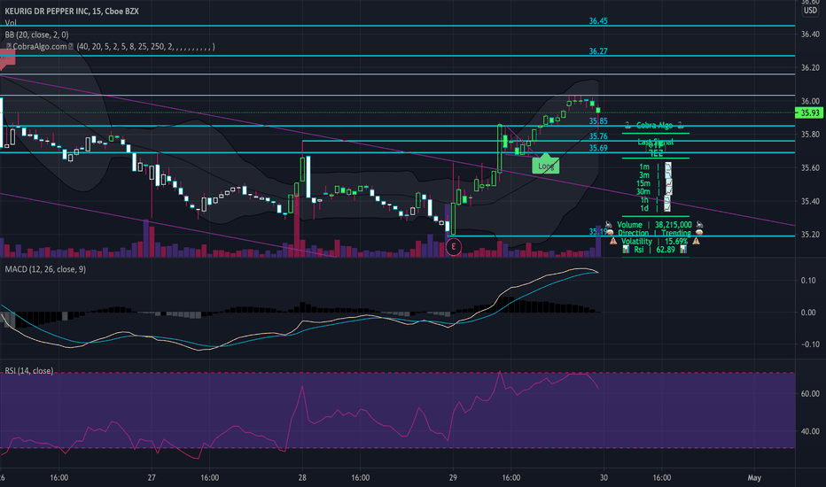Viewport: 826px width, 487px height.
Task: Click the 36.40 price axis label
Action: [x=810, y=35]
